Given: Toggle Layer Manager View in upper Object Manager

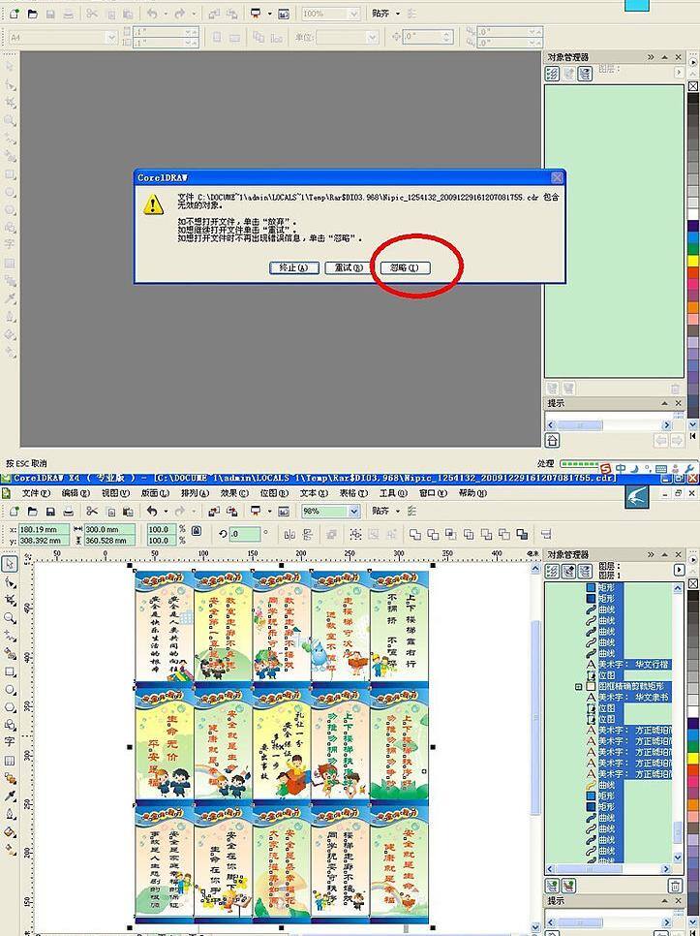Looking at the screenshot, I should click(586, 74).
